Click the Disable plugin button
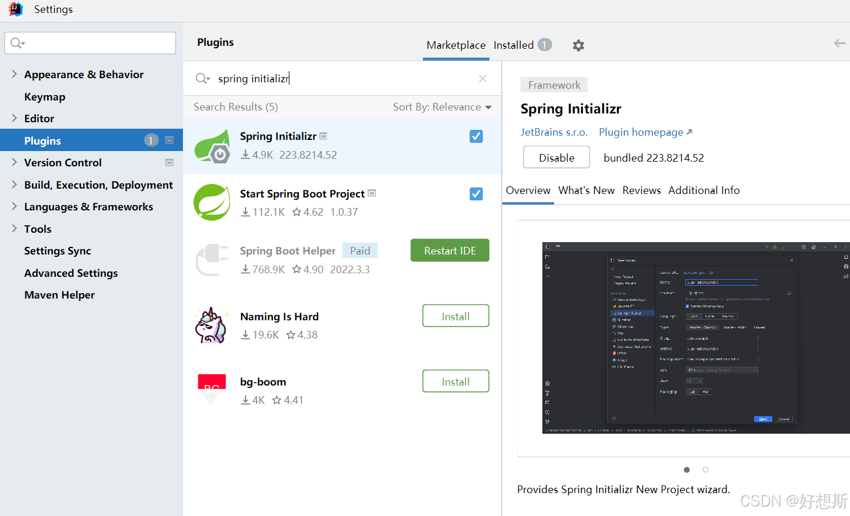Screen dimensions: 850x516 coord(556,158)
